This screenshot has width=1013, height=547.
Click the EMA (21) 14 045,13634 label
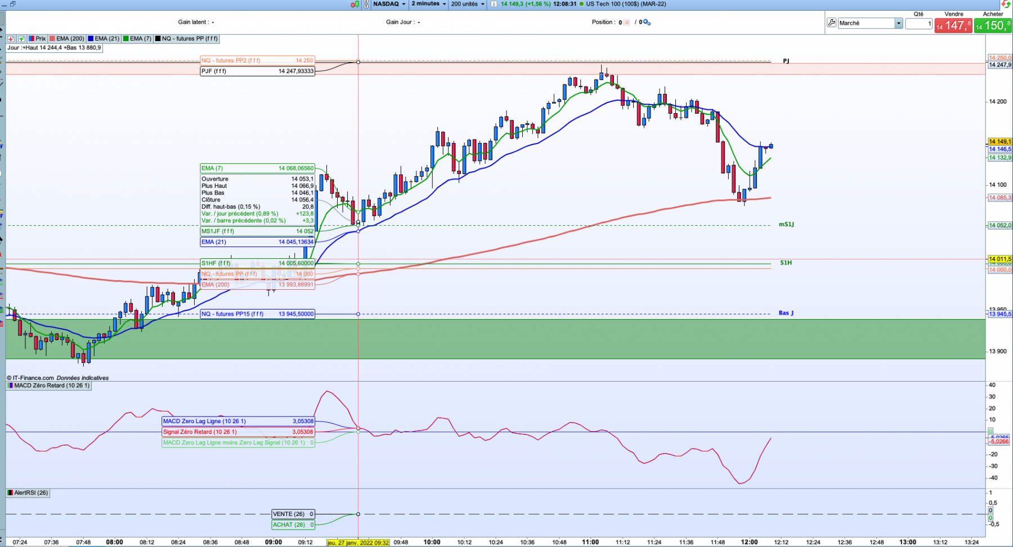[x=258, y=242]
